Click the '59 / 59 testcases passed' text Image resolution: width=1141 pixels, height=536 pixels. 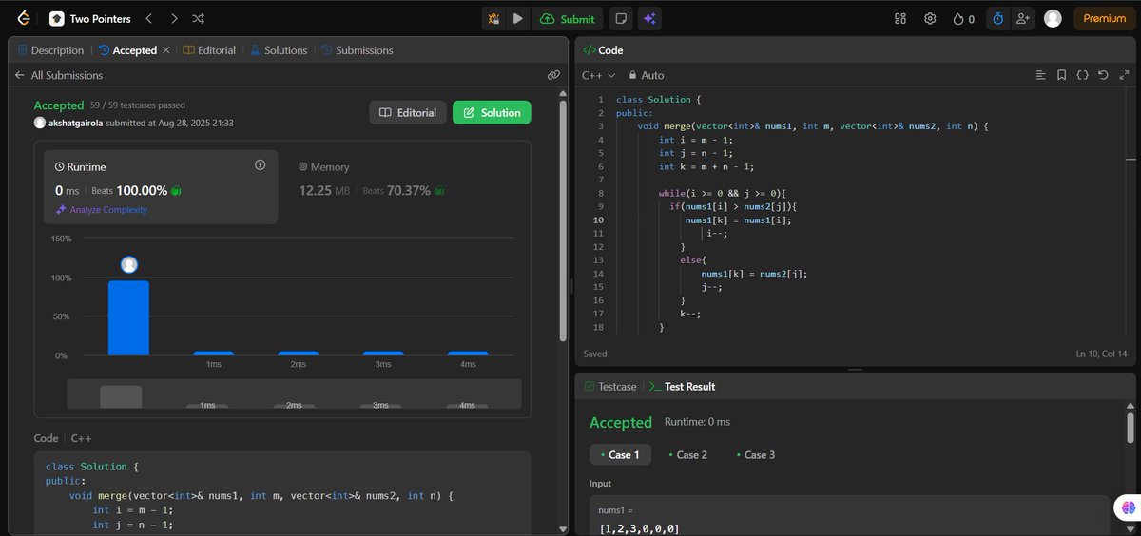[x=137, y=105]
